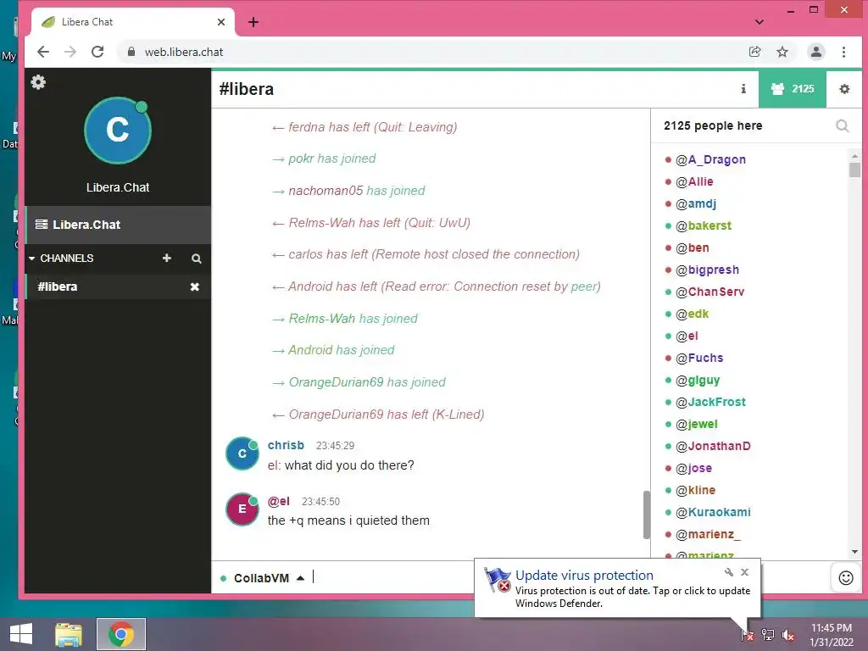The height and width of the screenshot is (651, 868).
Task: Select @ben in user list
Action: coord(692,248)
